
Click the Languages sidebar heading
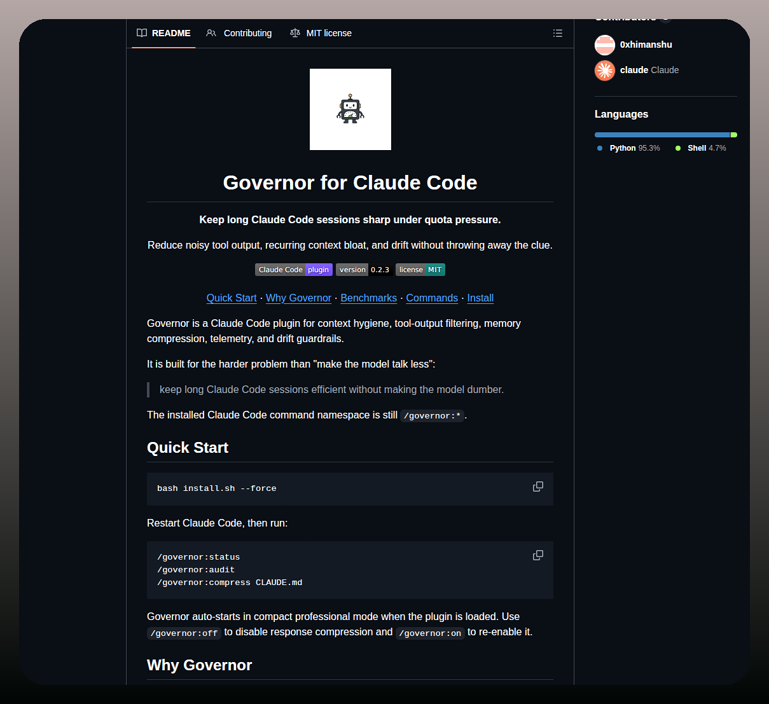[x=621, y=114]
